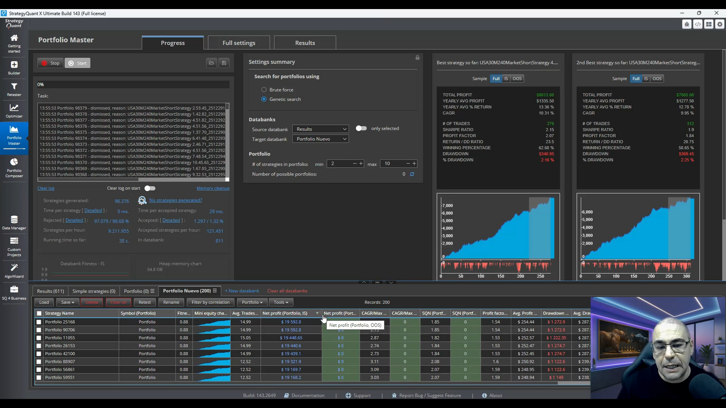This screenshot has width=726, height=408.
Task: Increase the min strategies in portfolio value
Action: 361,164
